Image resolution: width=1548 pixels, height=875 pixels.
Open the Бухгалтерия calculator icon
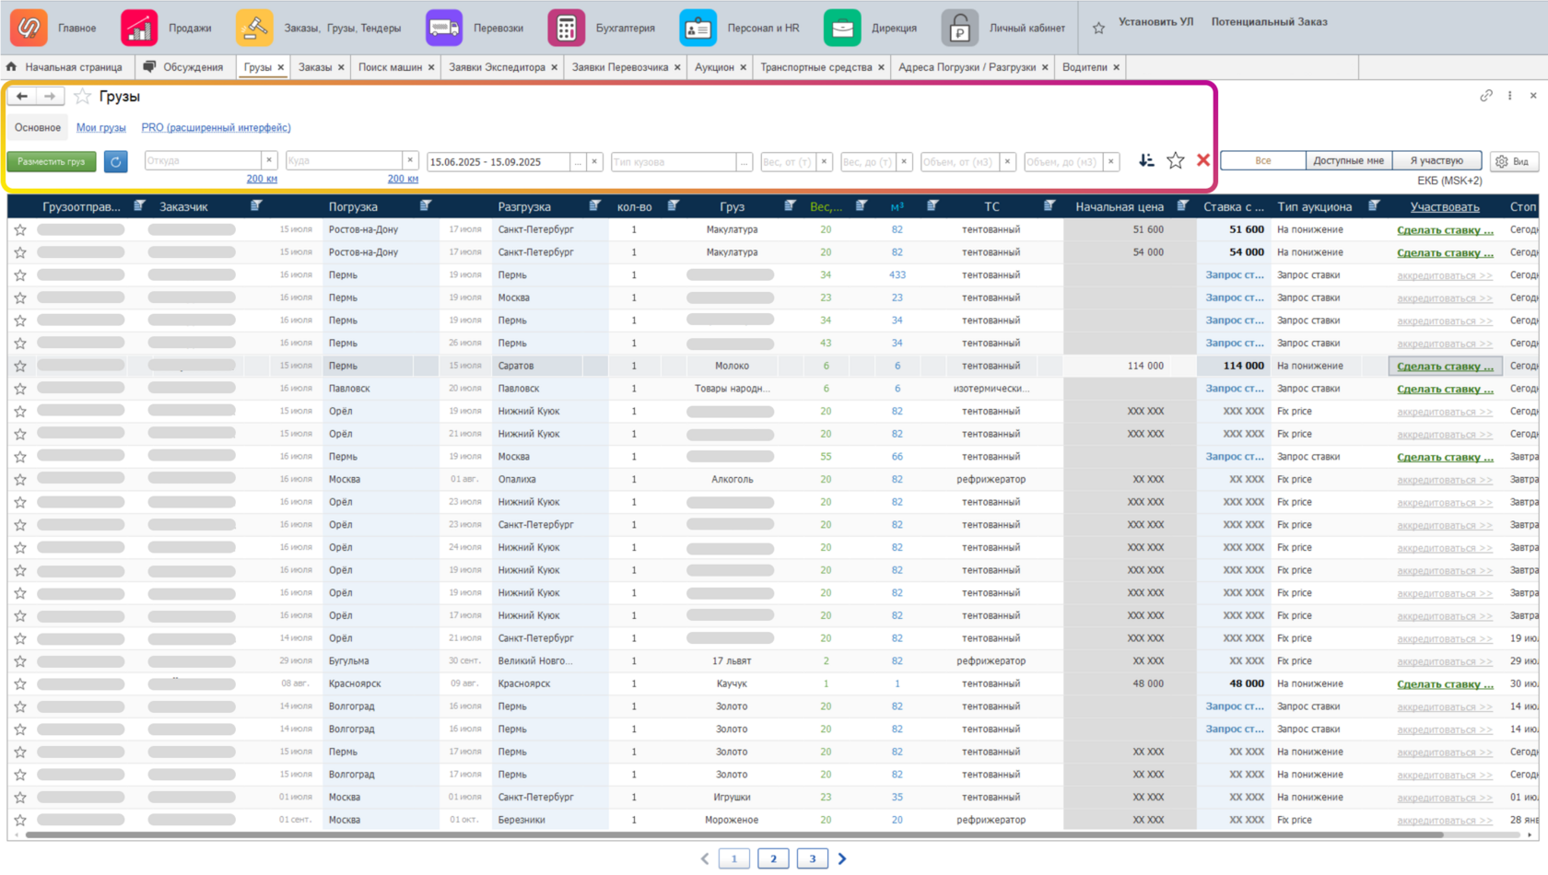coord(567,28)
